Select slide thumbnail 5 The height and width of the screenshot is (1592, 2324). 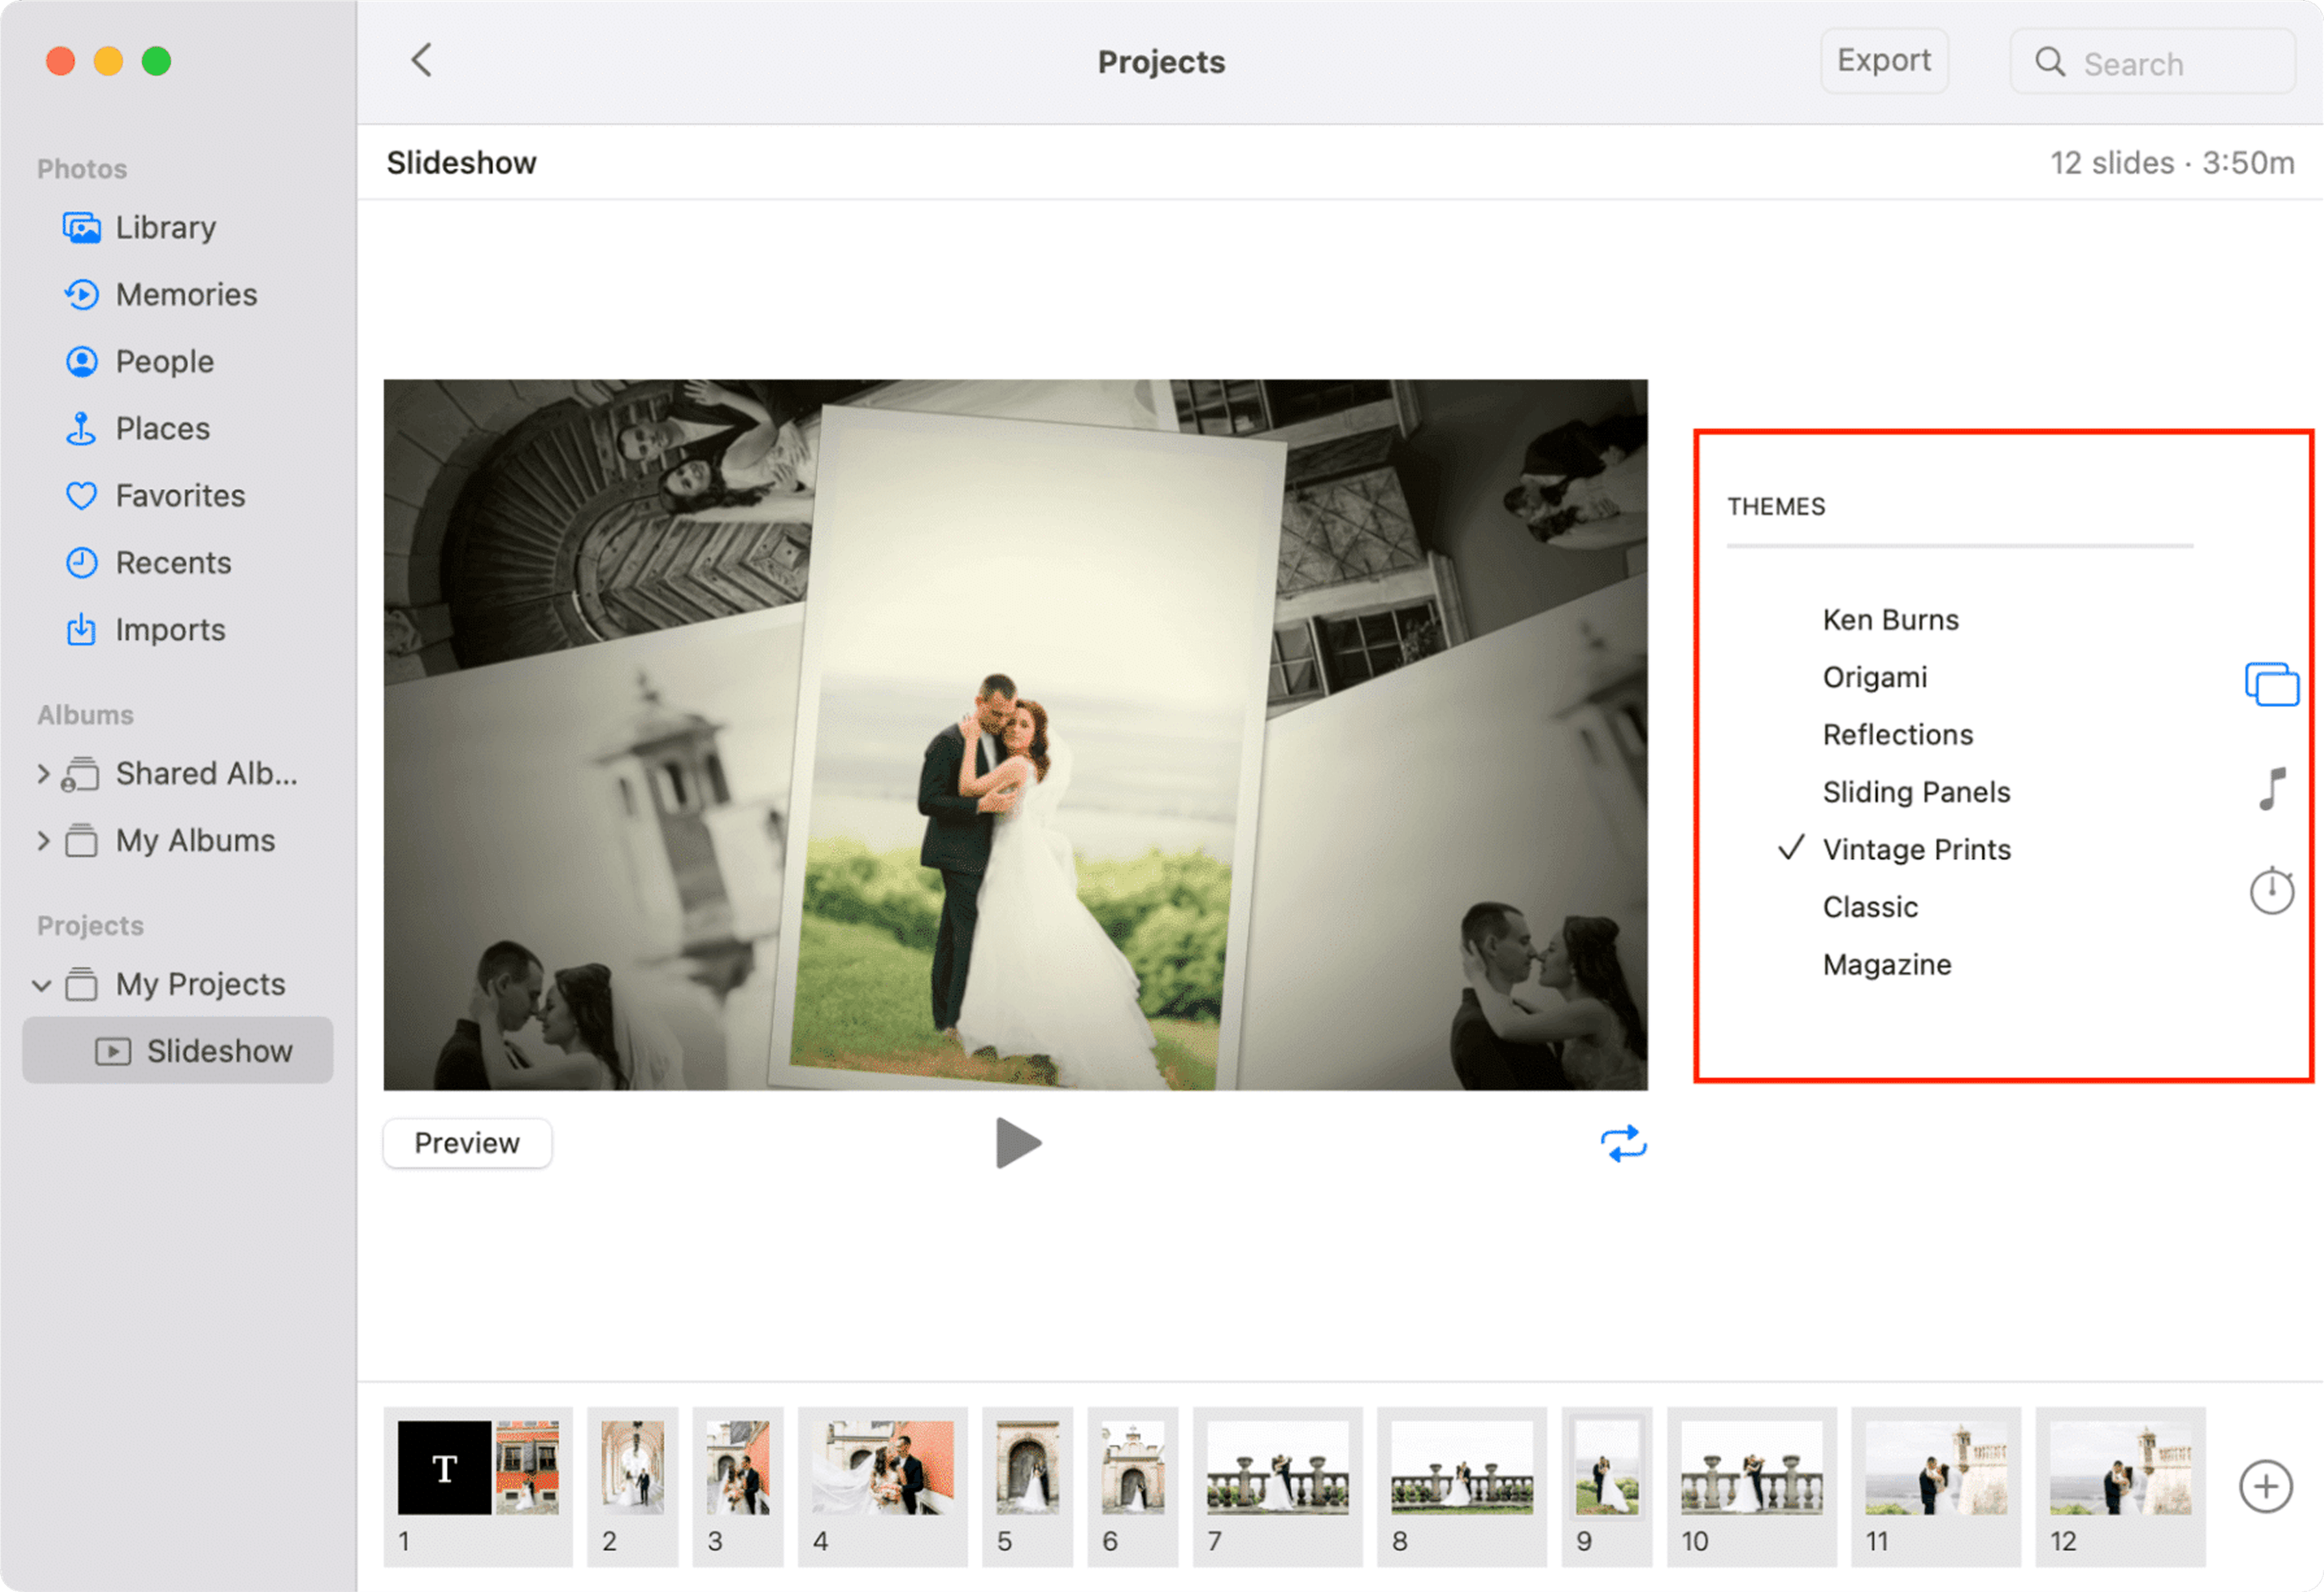coord(1027,1486)
